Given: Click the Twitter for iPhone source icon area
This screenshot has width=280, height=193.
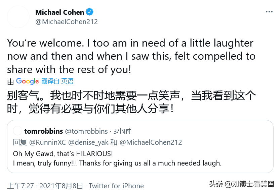Looking at the screenshot, I should click(x=116, y=186).
